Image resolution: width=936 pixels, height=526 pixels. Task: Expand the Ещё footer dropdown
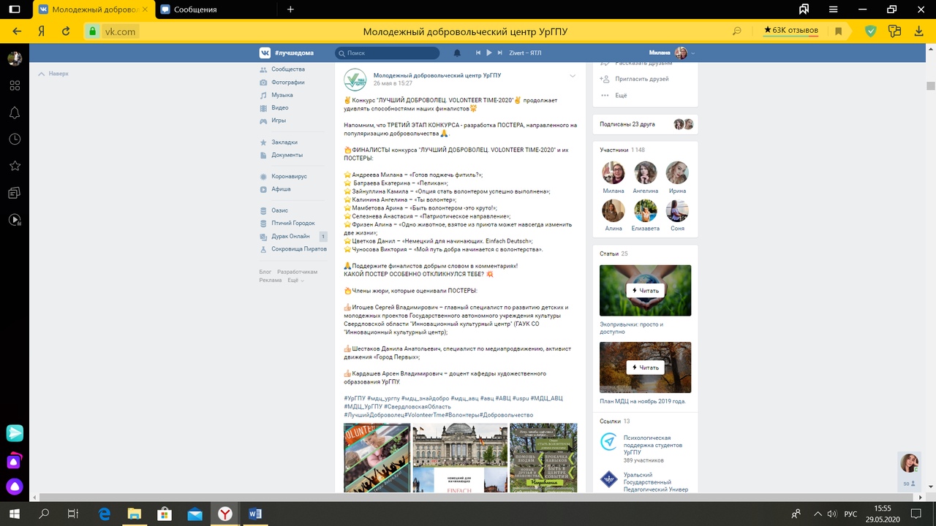coord(295,281)
